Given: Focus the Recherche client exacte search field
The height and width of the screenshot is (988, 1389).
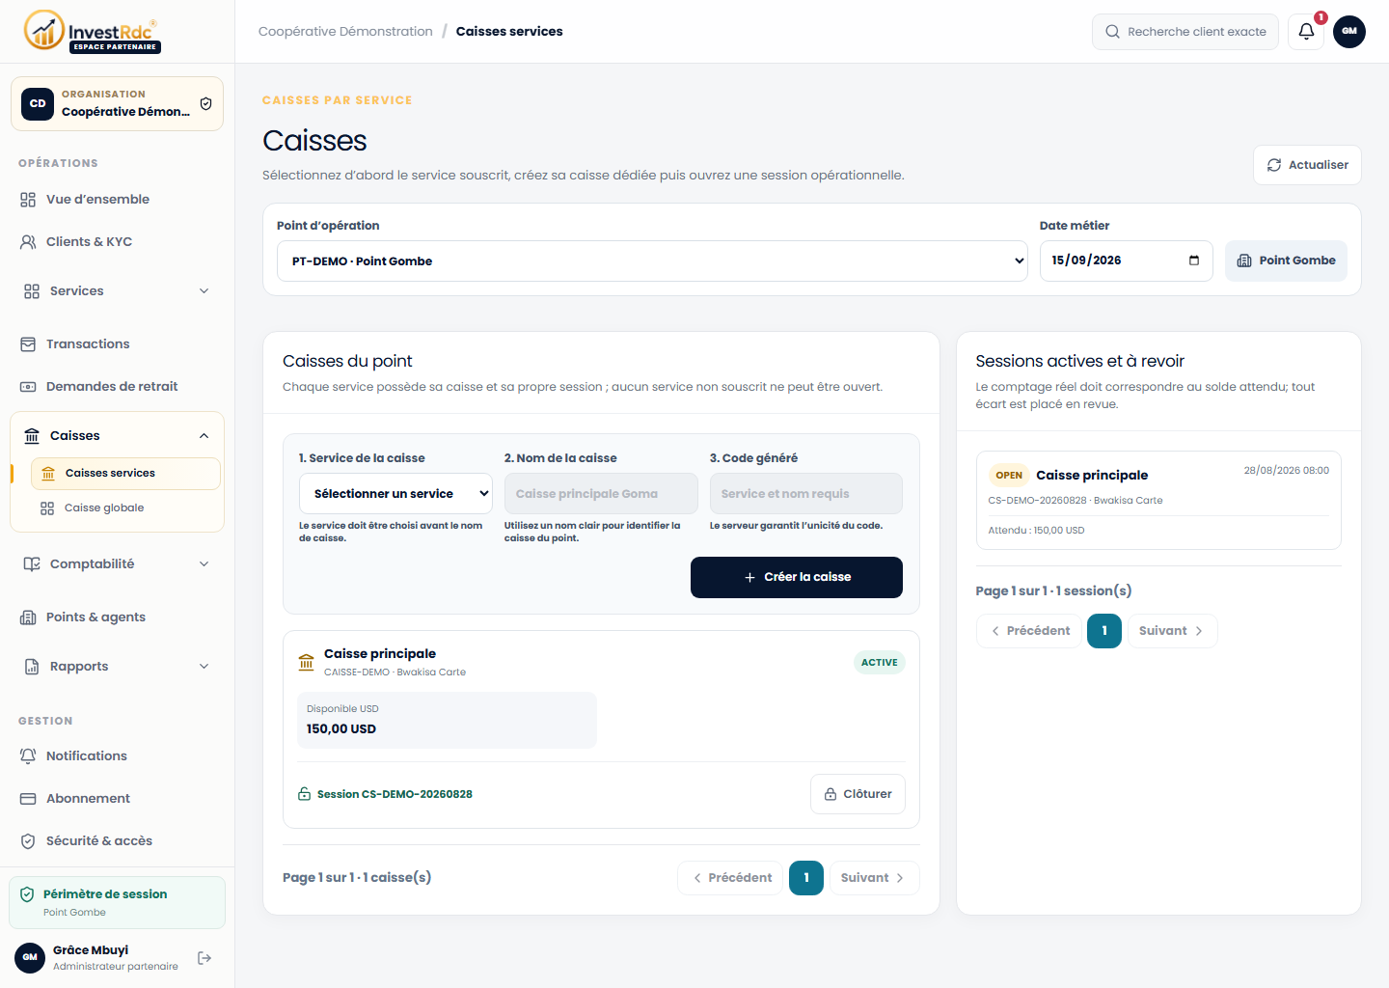Looking at the screenshot, I should point(1185,32).
